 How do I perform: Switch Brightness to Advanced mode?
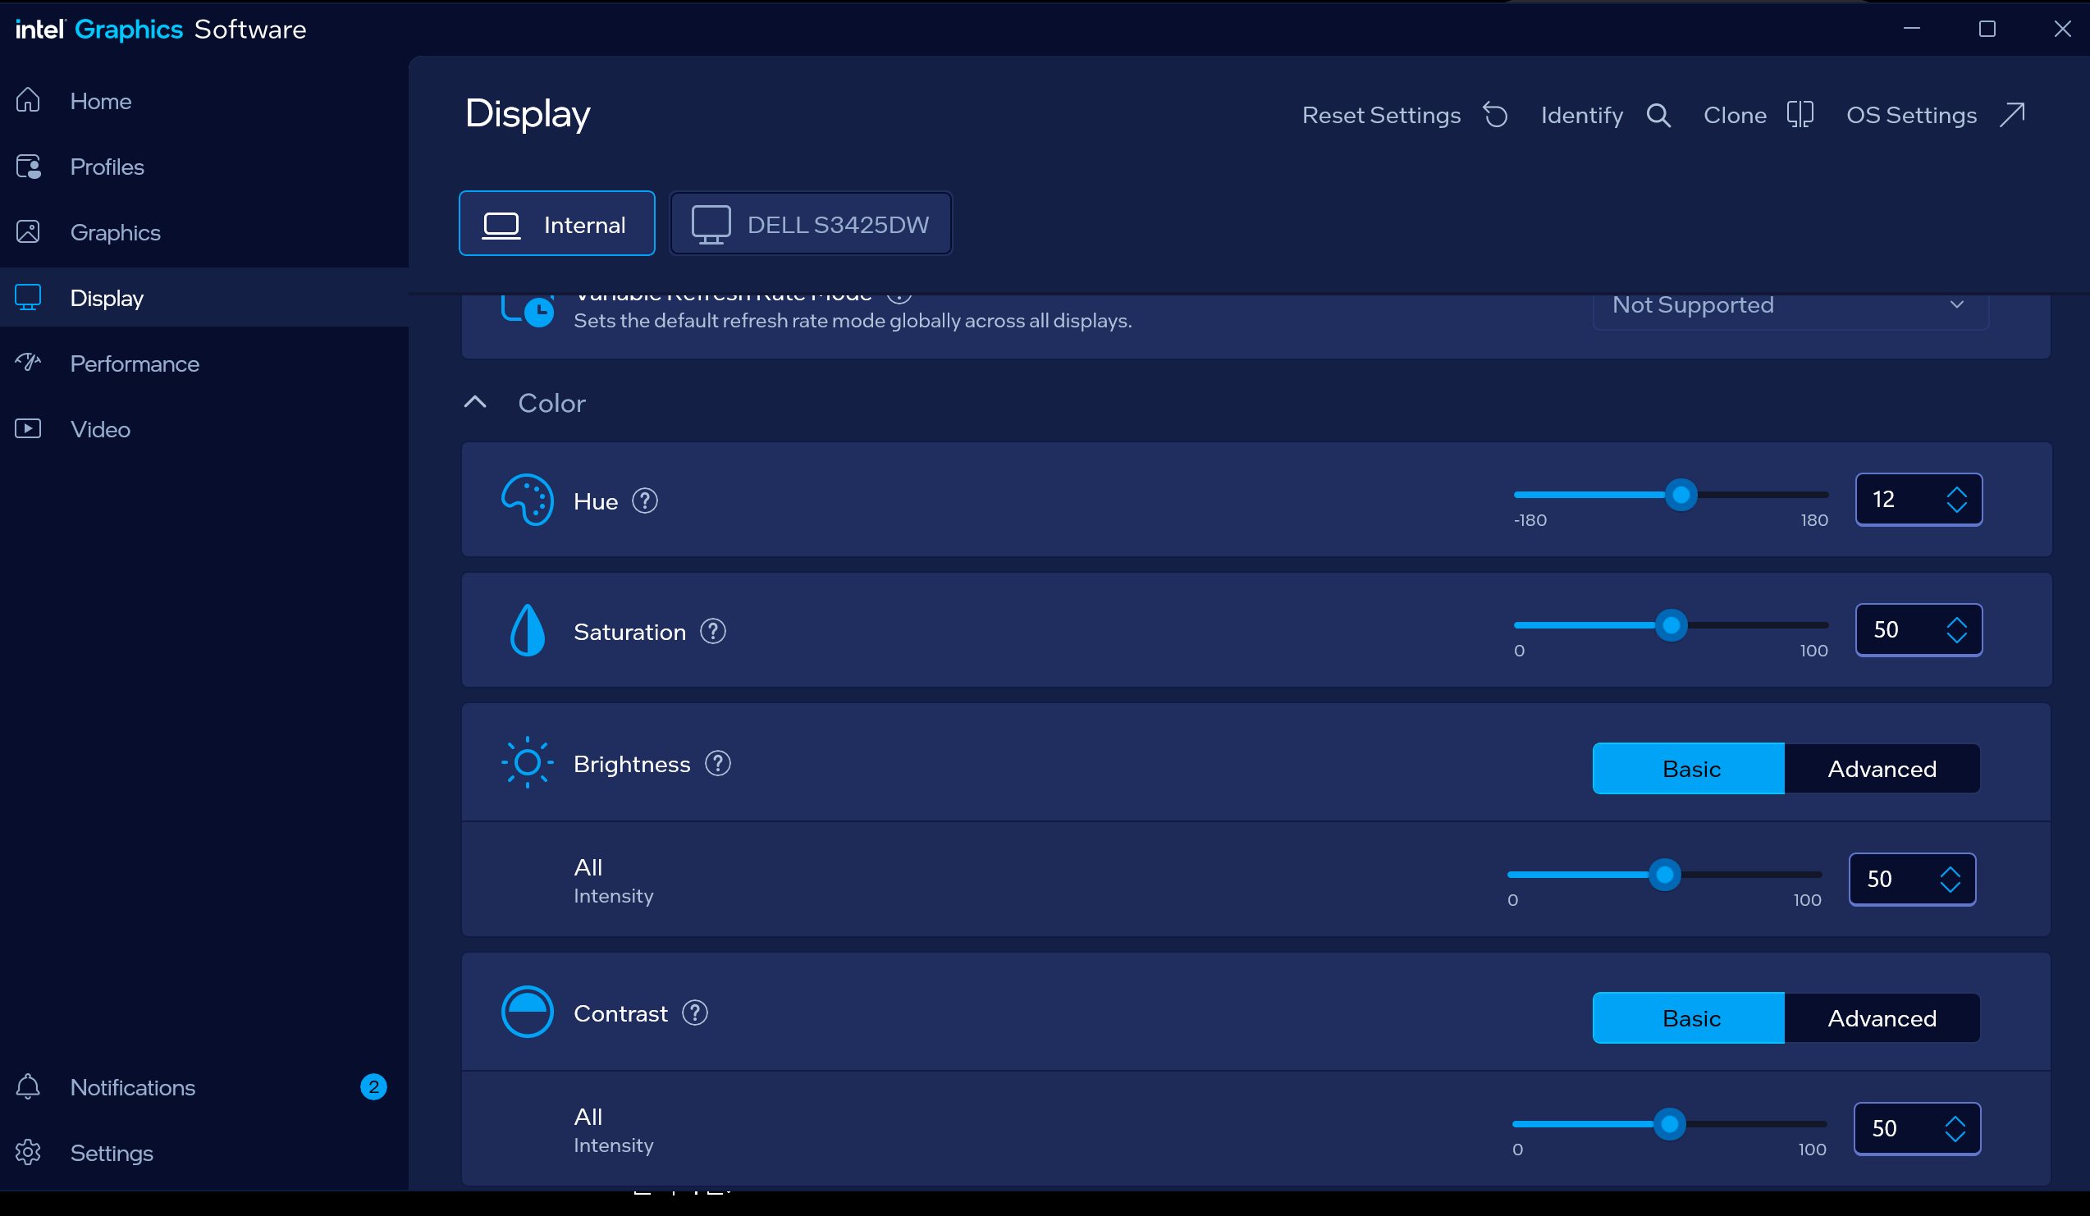pyautogui.click(x=1882, y=769)
